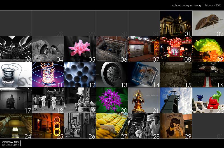Select the golden temple spire photo day 21

(144, 100)
